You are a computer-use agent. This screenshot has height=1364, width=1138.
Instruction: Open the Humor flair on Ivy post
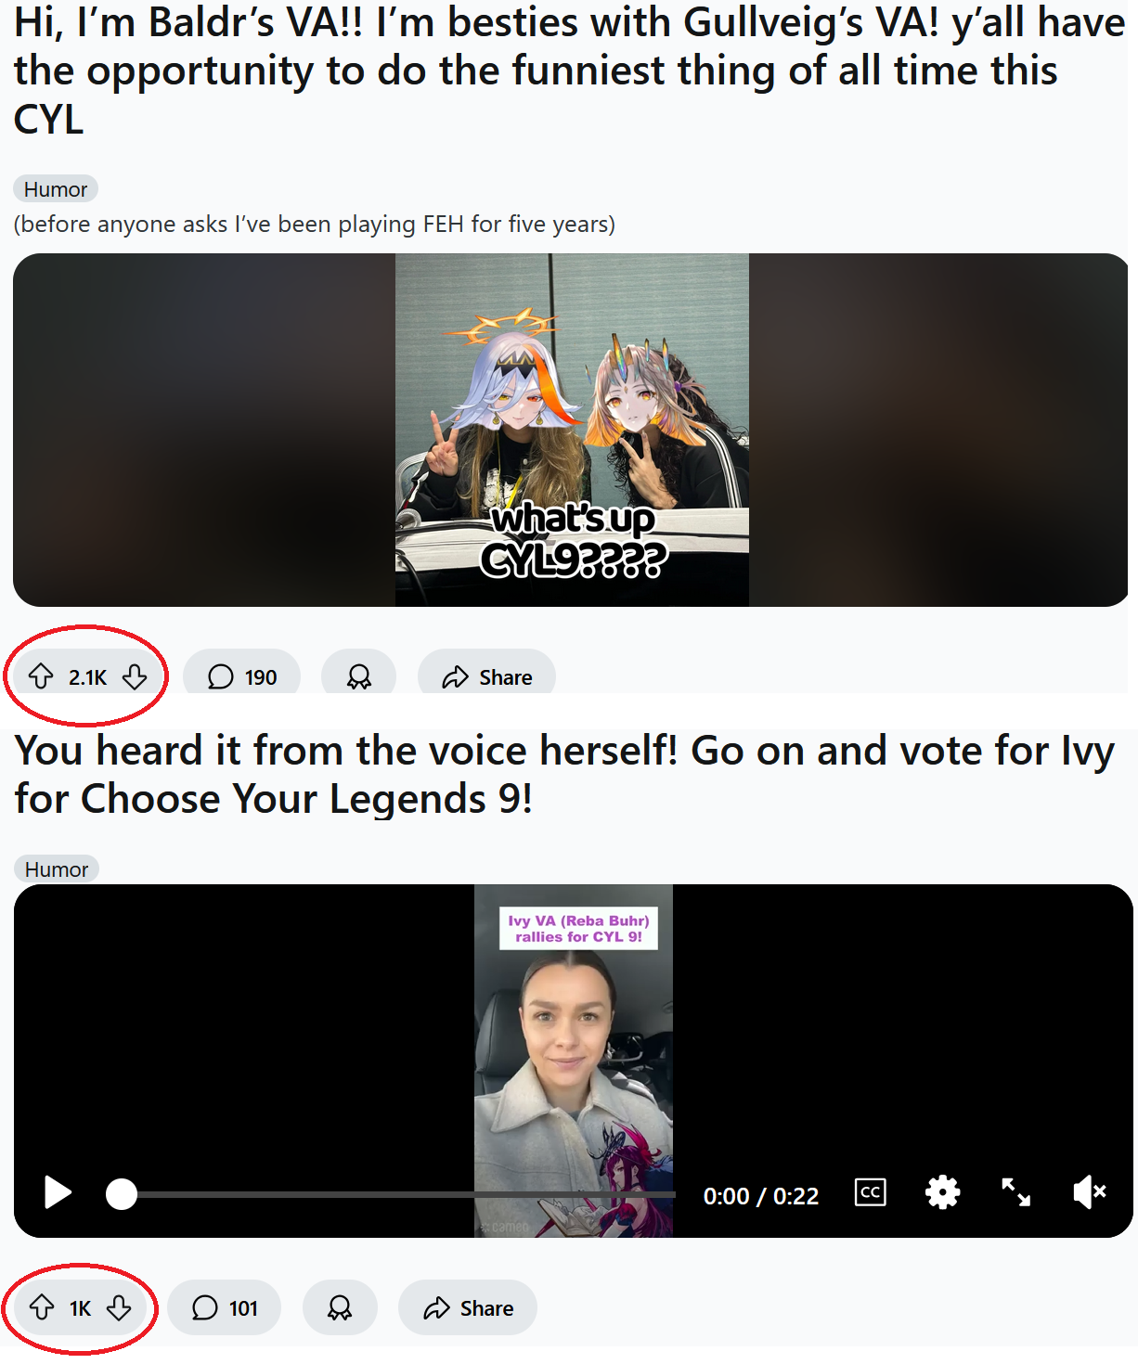57,869
